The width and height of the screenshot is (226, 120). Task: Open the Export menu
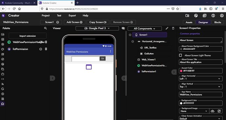(x=72, y=16)
